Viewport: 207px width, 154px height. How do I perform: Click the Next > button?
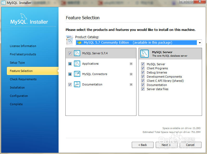166,145
